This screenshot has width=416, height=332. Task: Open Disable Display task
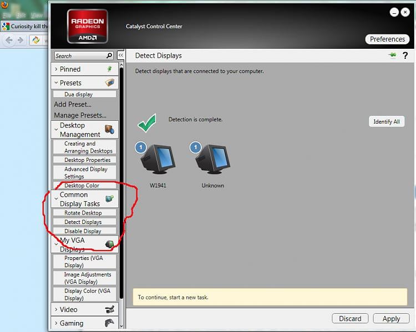point(85,231)
